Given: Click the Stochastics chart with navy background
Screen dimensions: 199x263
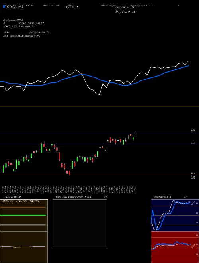Looking at the screenshot, I should click(175, 215).
